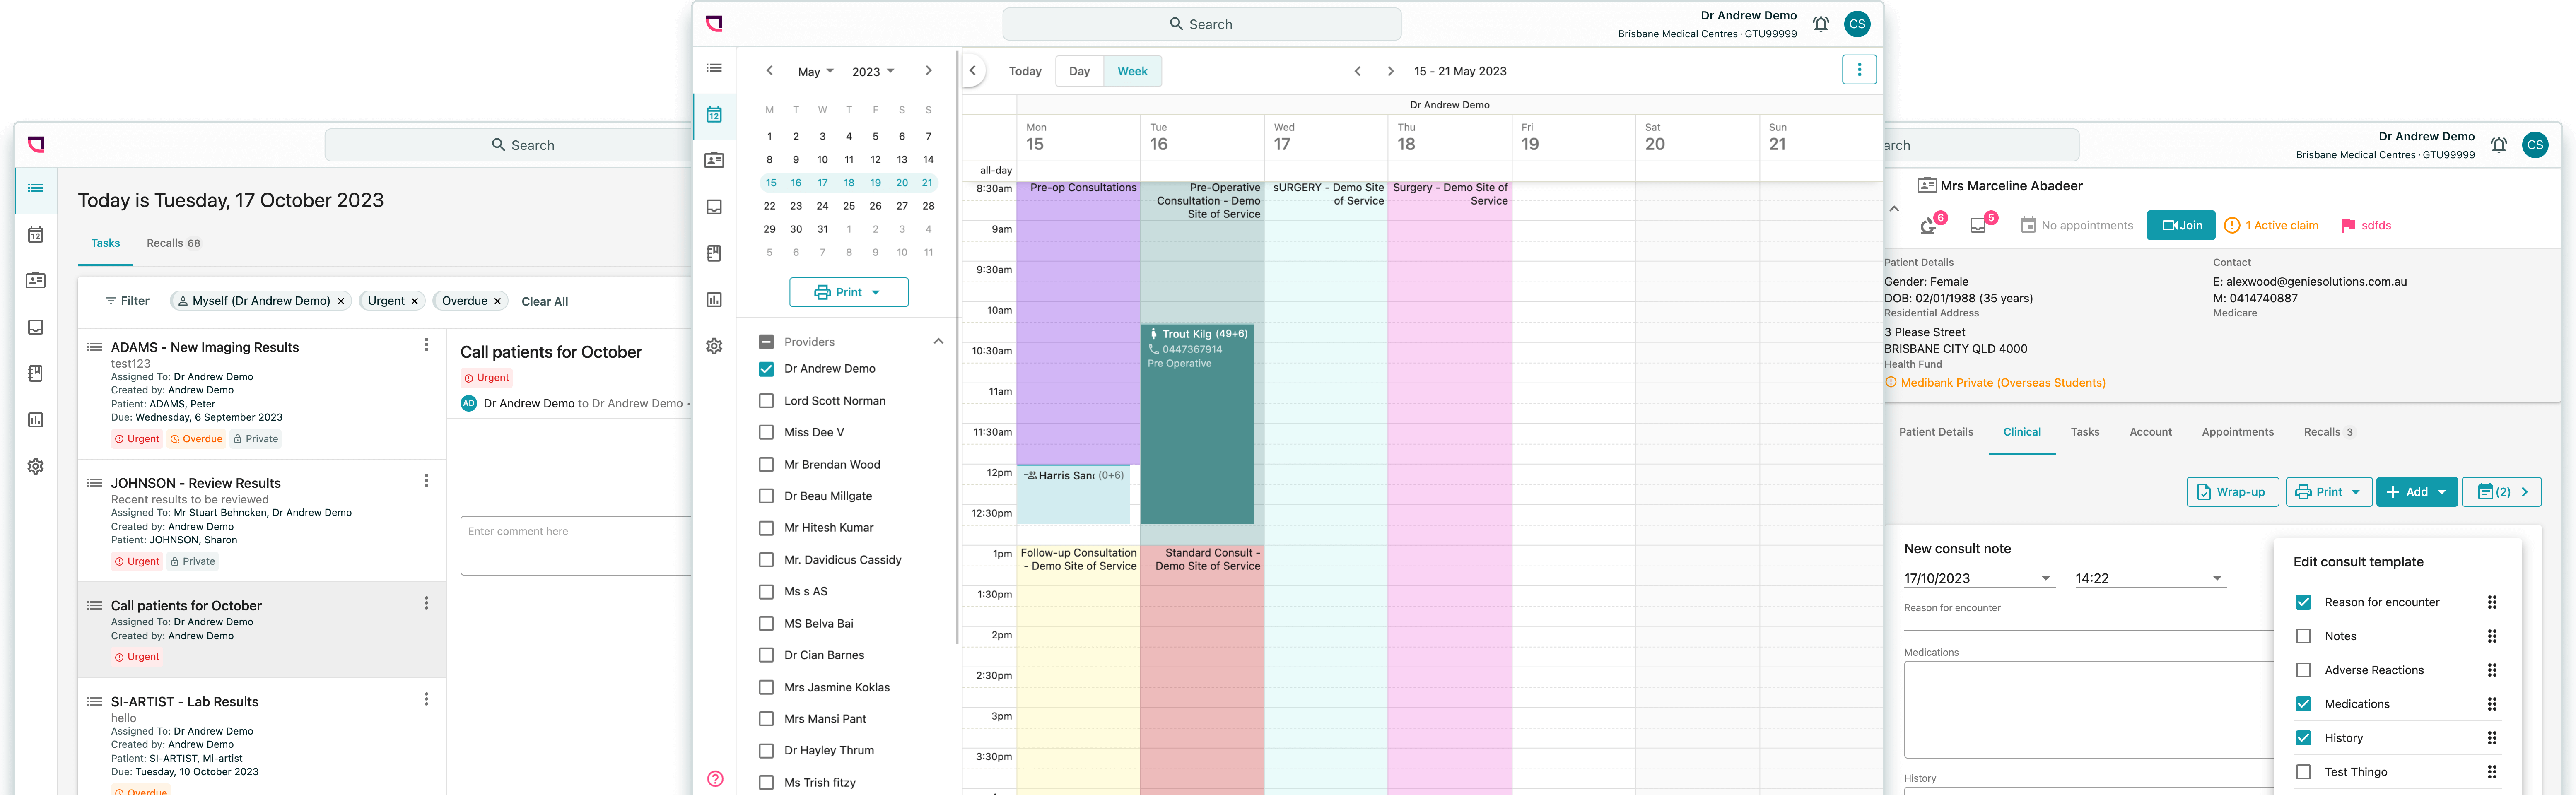The width and height of the screenshot is (2576, 795).
Task: Uncheck Reason for encounter in consult template
Action: (x=2303, y=602)
